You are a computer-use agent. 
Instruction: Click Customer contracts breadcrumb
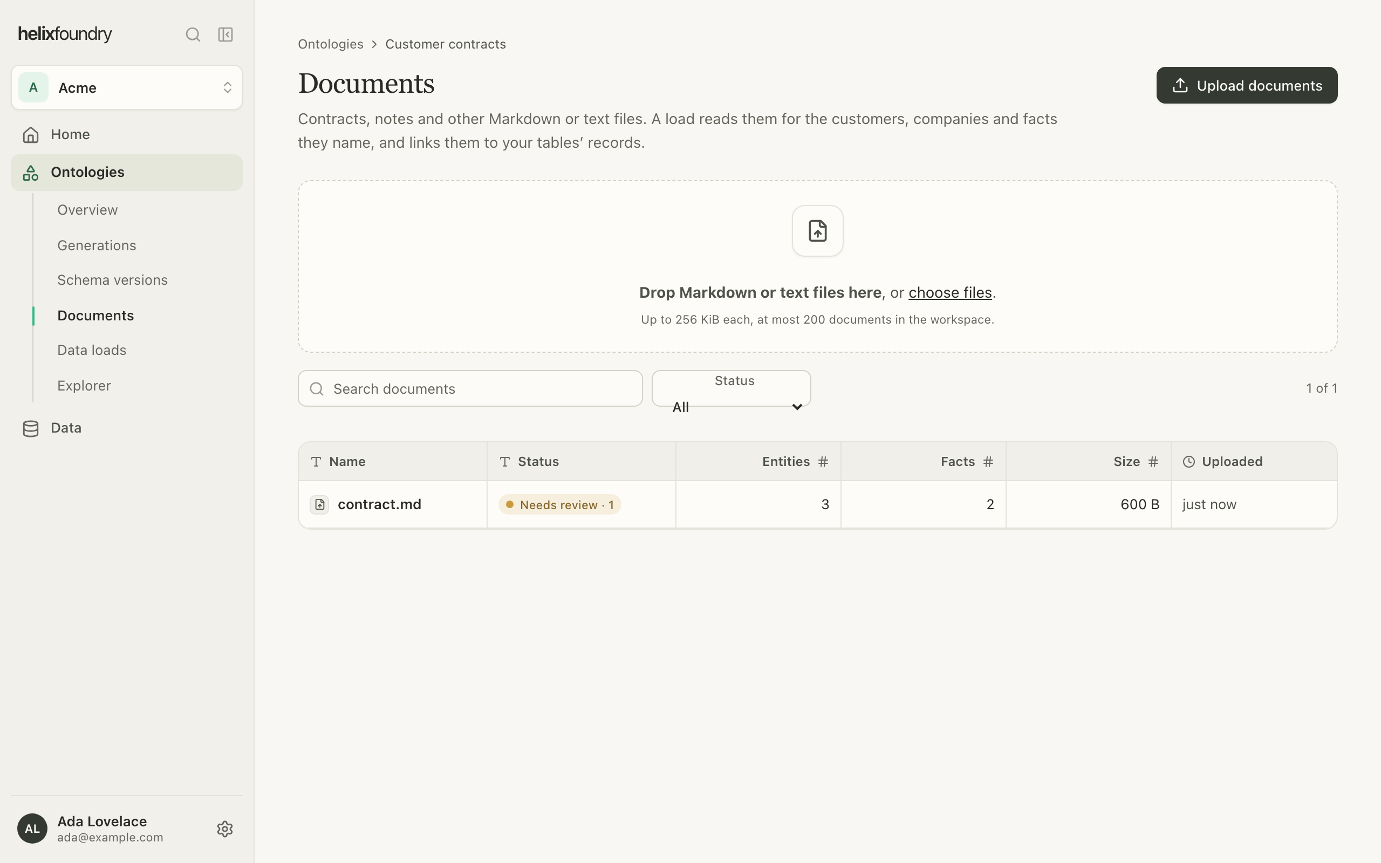[445, 45]
